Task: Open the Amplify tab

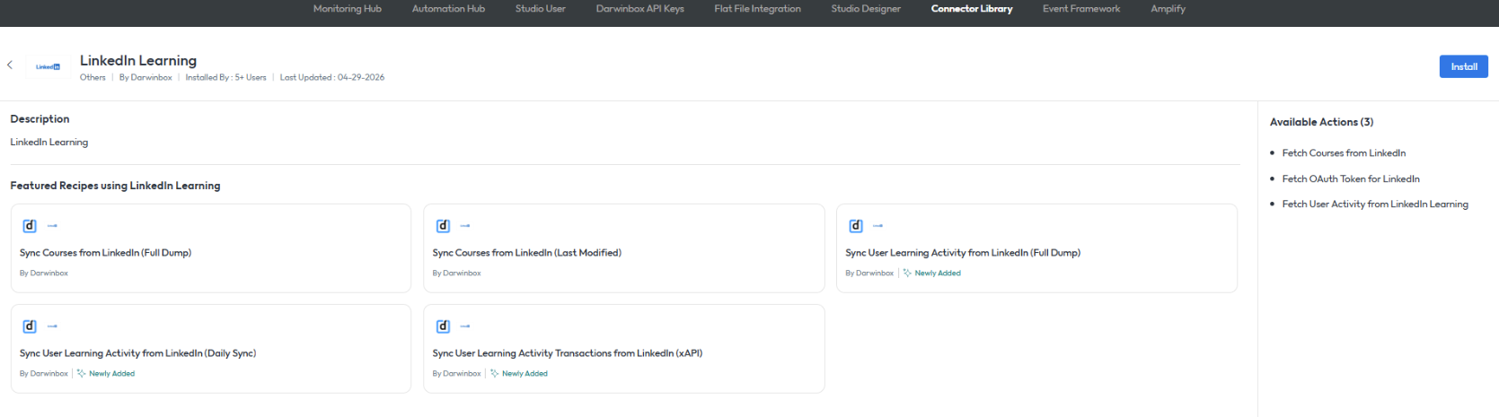Action: point(1168,9)
